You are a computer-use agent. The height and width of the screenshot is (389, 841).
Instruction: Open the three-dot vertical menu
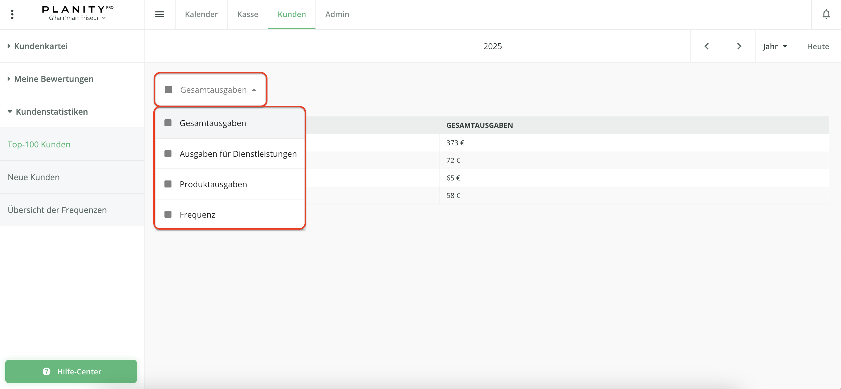point(12,14)
